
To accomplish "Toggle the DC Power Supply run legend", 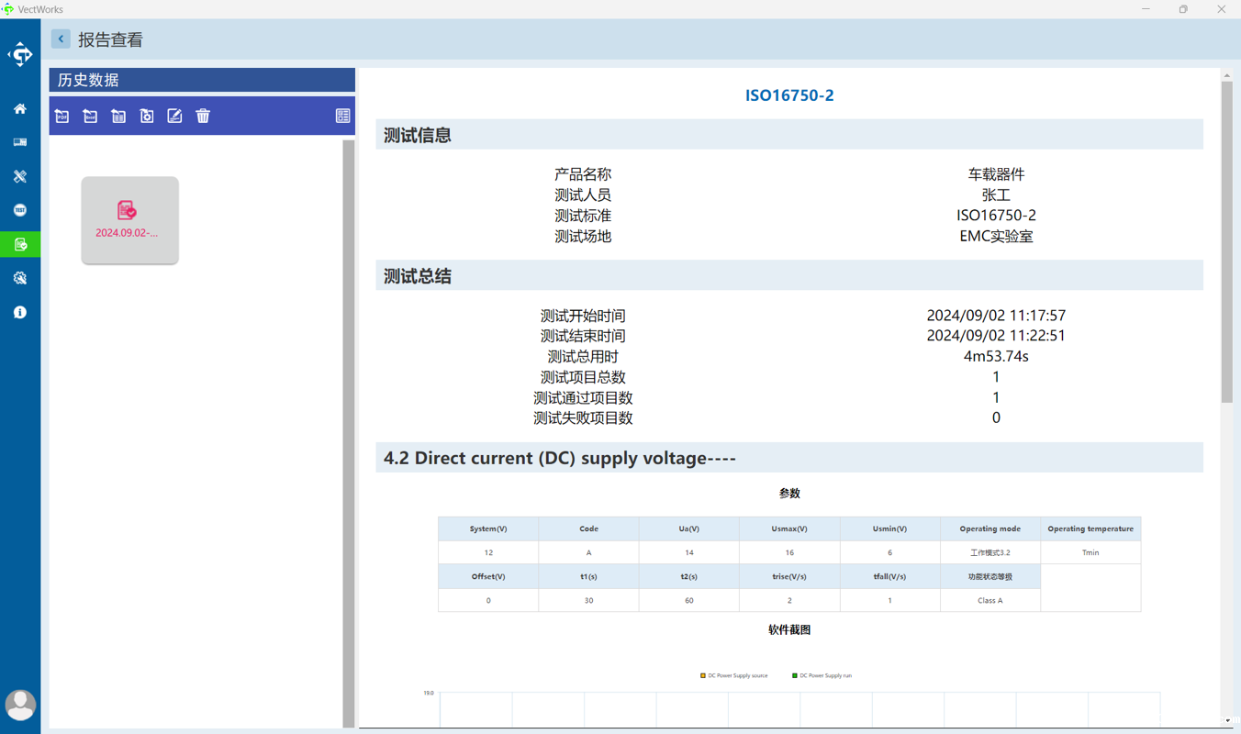I will point(822,675).
